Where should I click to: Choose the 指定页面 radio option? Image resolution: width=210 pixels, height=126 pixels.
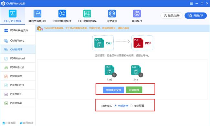point(137,106)
